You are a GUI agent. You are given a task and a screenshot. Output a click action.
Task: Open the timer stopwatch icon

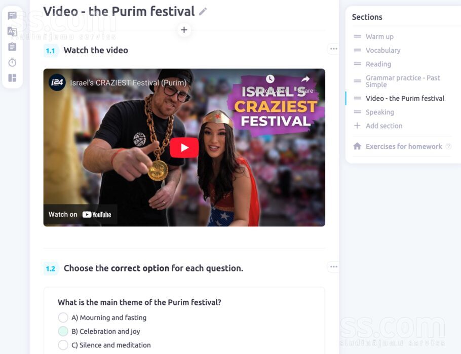[12, 62]
